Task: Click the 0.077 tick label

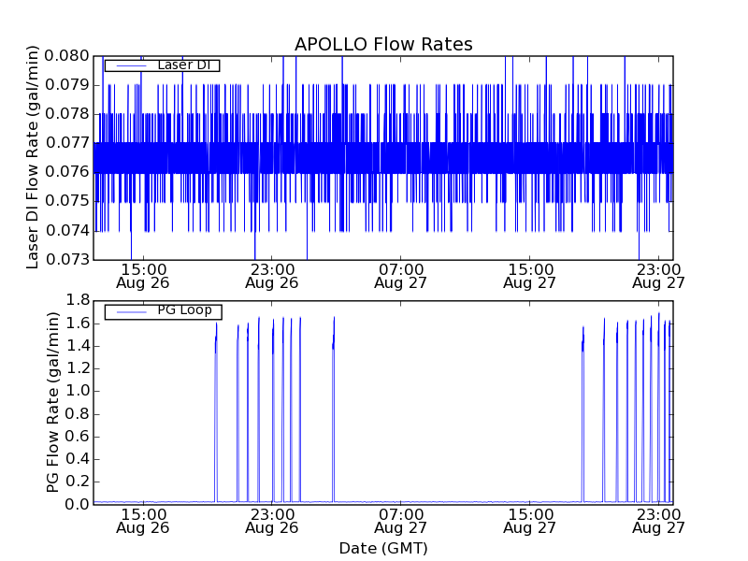Action: click(x=66, y=143)
